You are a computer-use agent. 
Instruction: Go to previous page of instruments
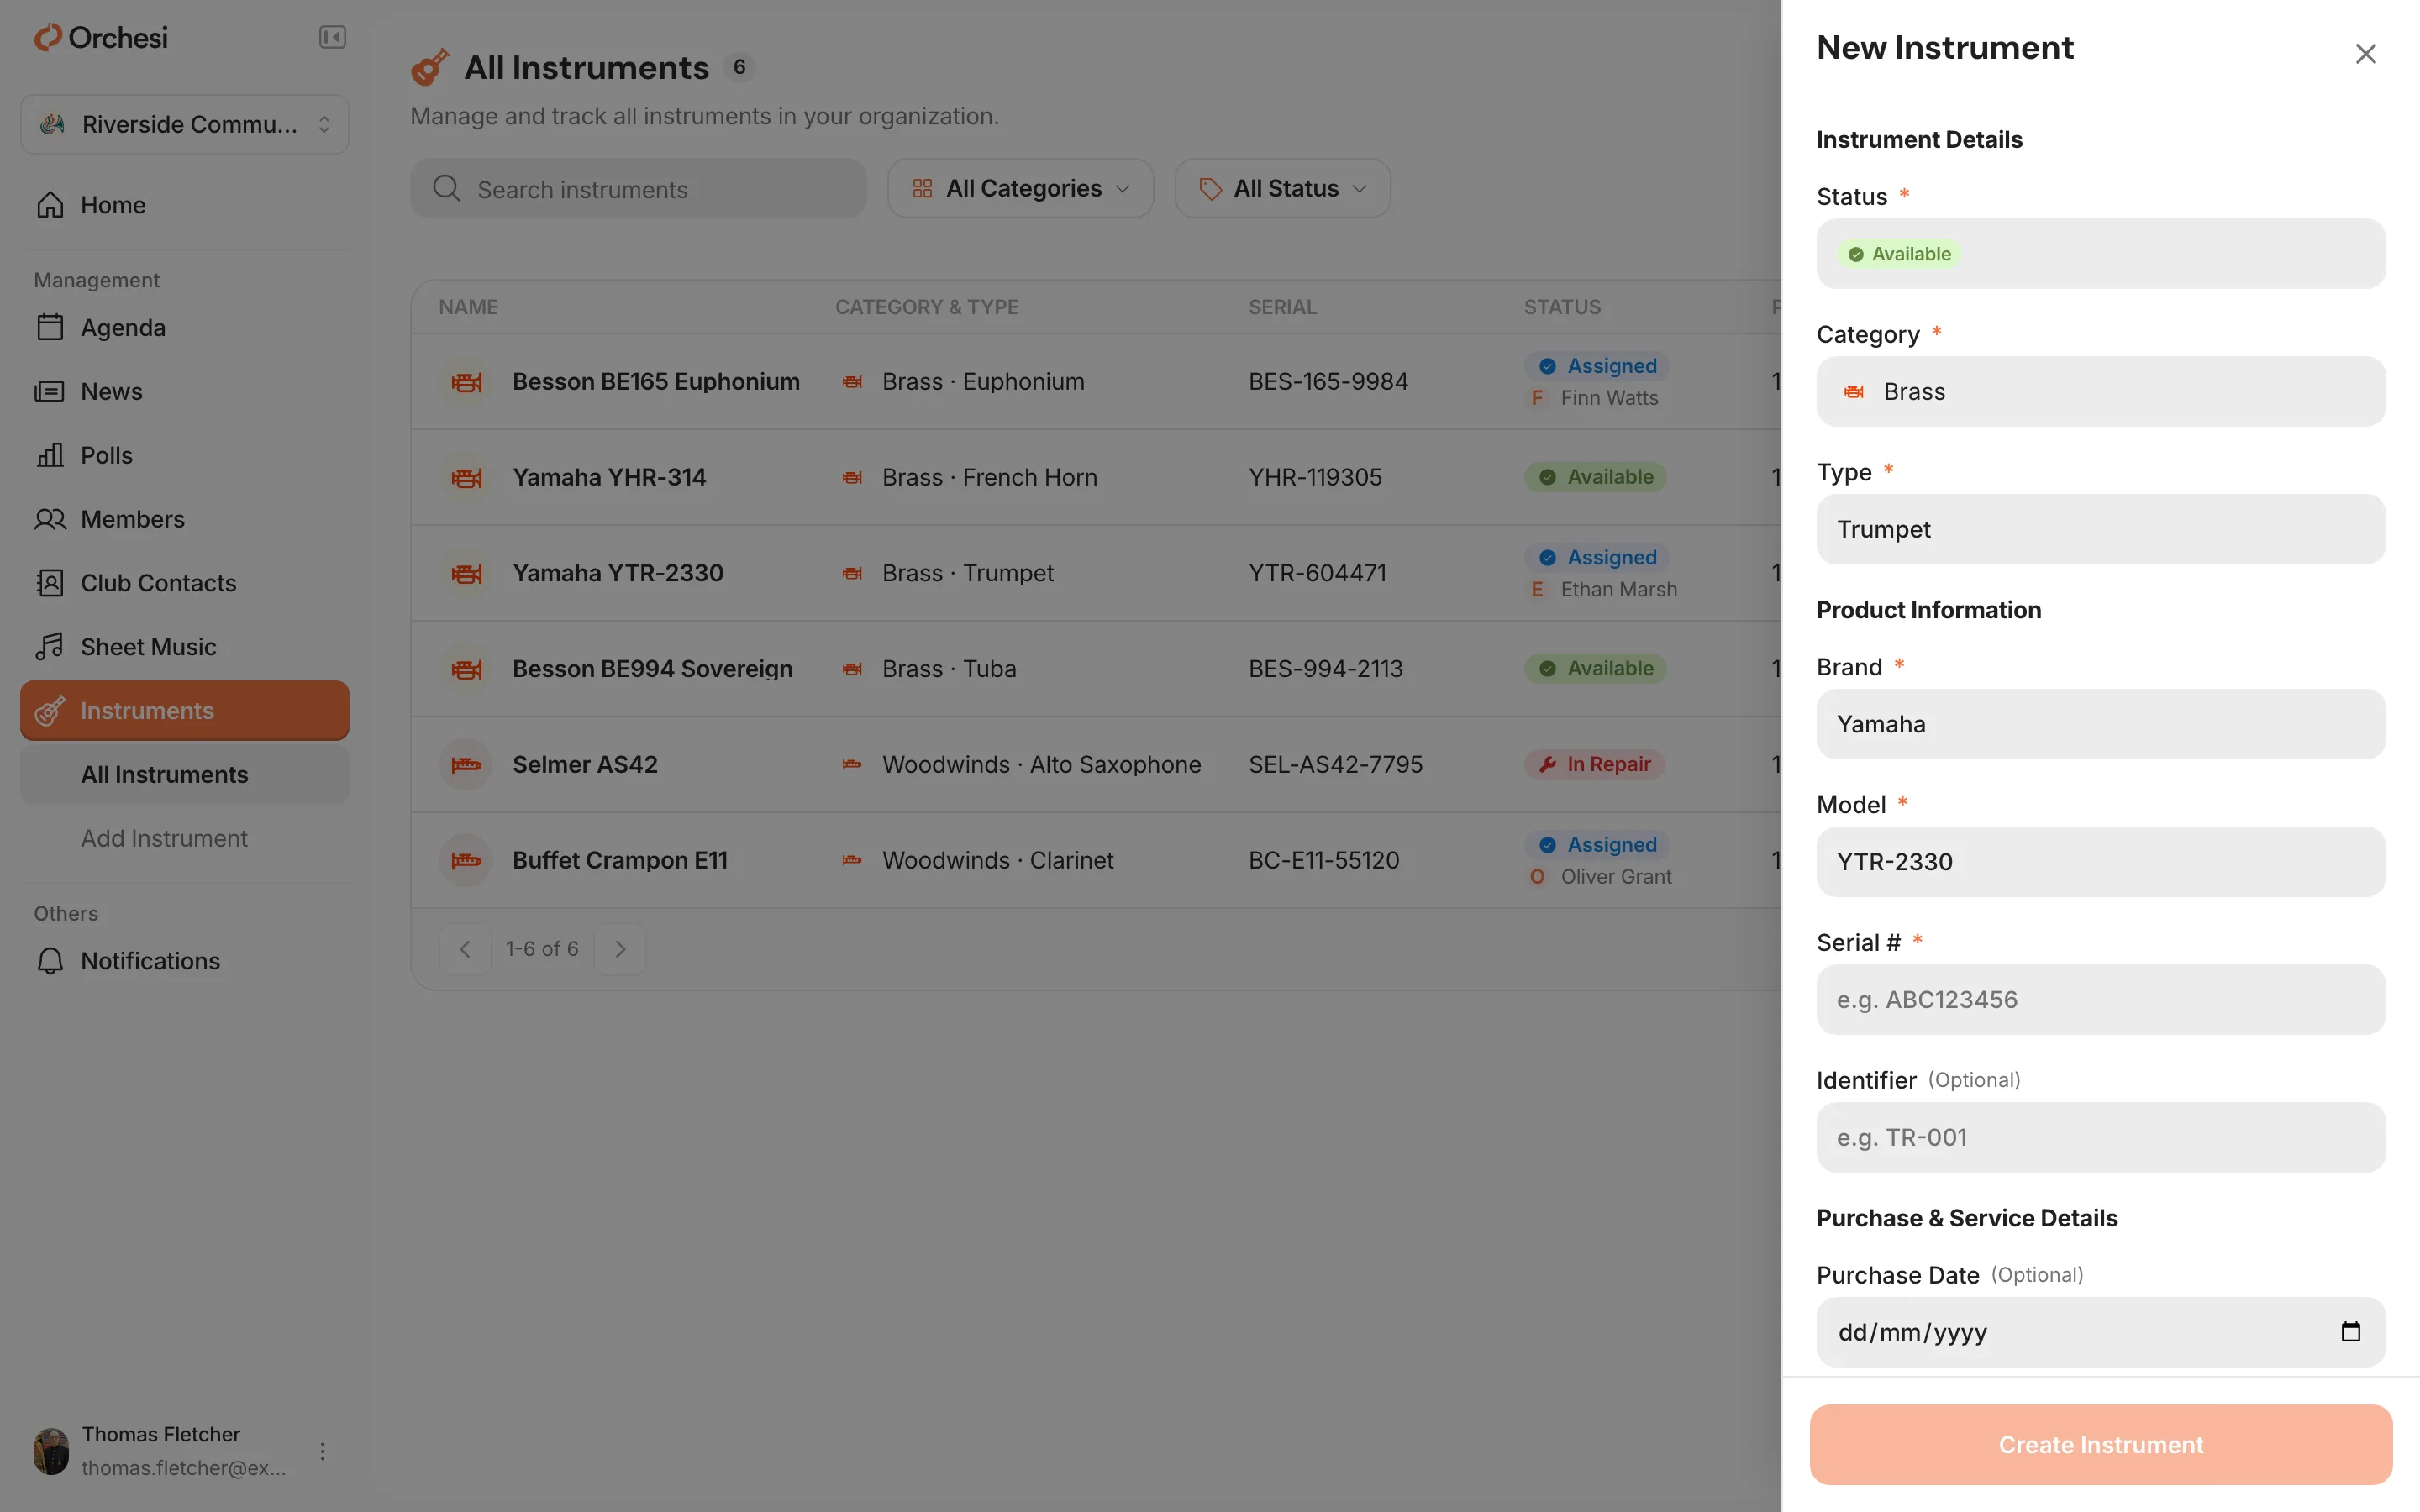click(x=465, y=949)
